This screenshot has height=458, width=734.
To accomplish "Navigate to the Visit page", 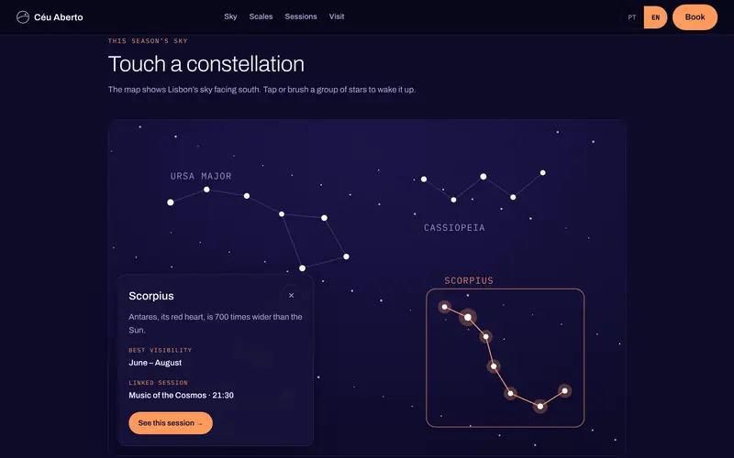I will 337,16.
